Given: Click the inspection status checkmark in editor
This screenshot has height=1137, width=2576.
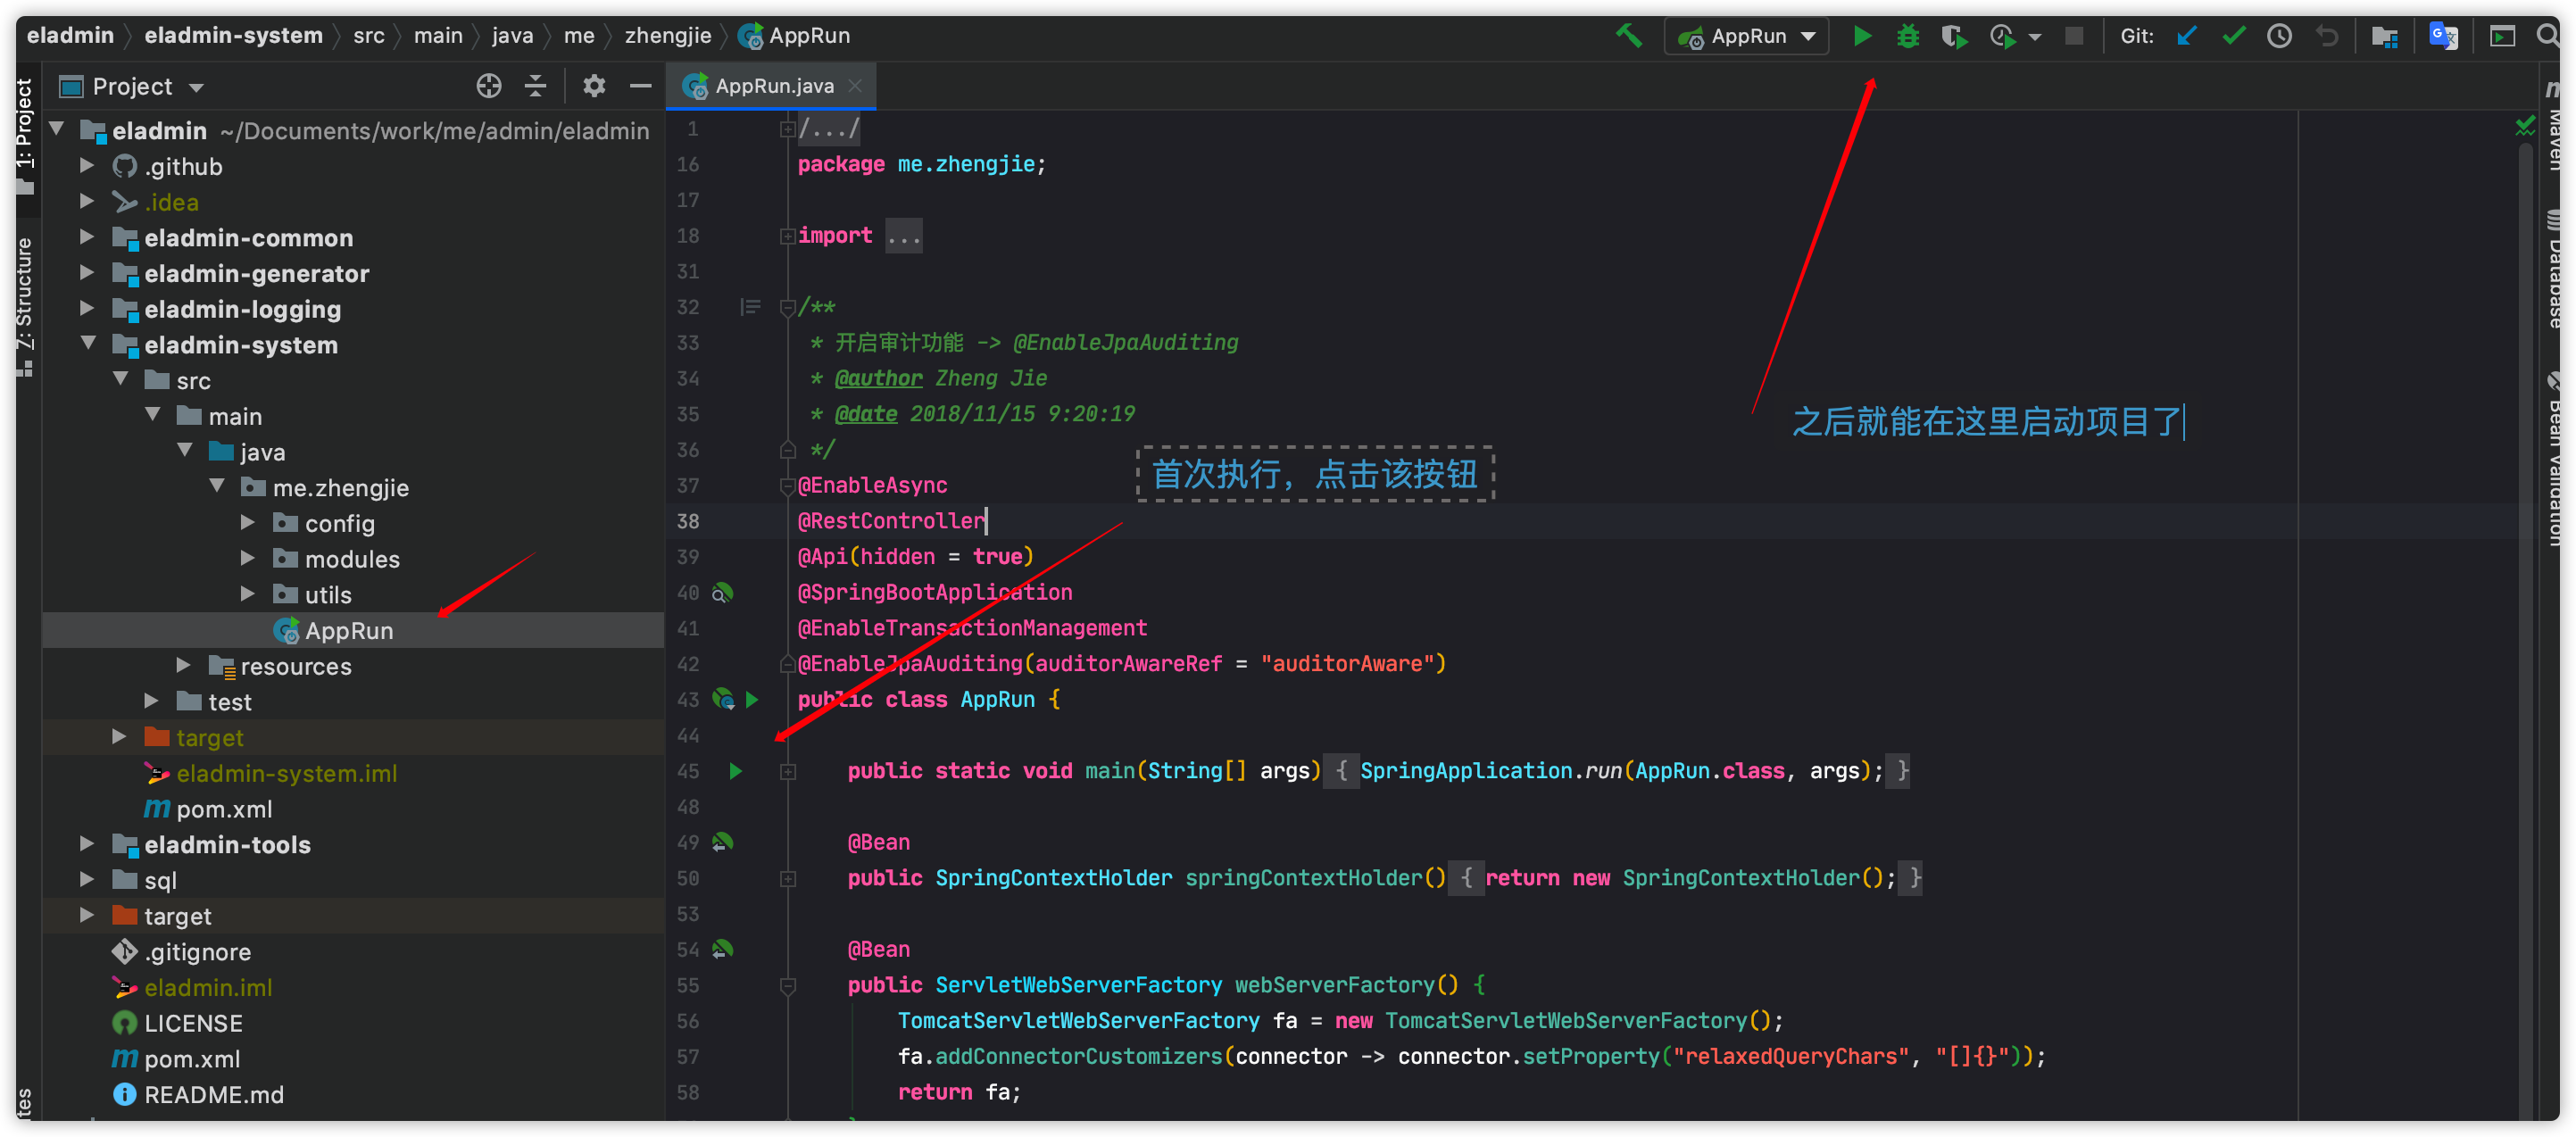Looking at the screenshot, I should [2524, 126].
